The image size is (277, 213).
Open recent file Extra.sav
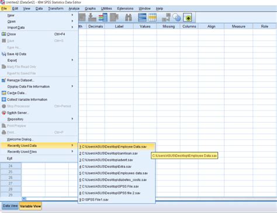pos(116,166)
